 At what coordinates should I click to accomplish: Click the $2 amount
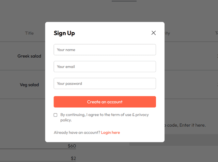[x=73, y=158]
